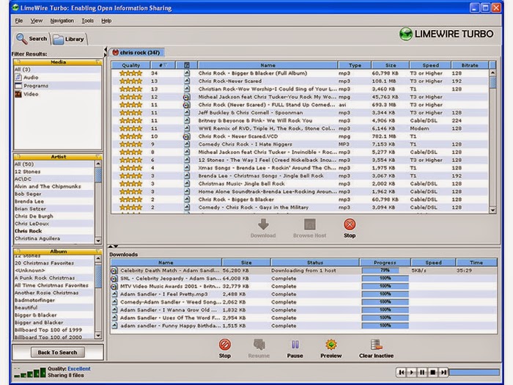The height and width of the screenshot is (385, 513).
Task: Sort results by the # count column
Action: pyautogui.click(x=163, y=65)
